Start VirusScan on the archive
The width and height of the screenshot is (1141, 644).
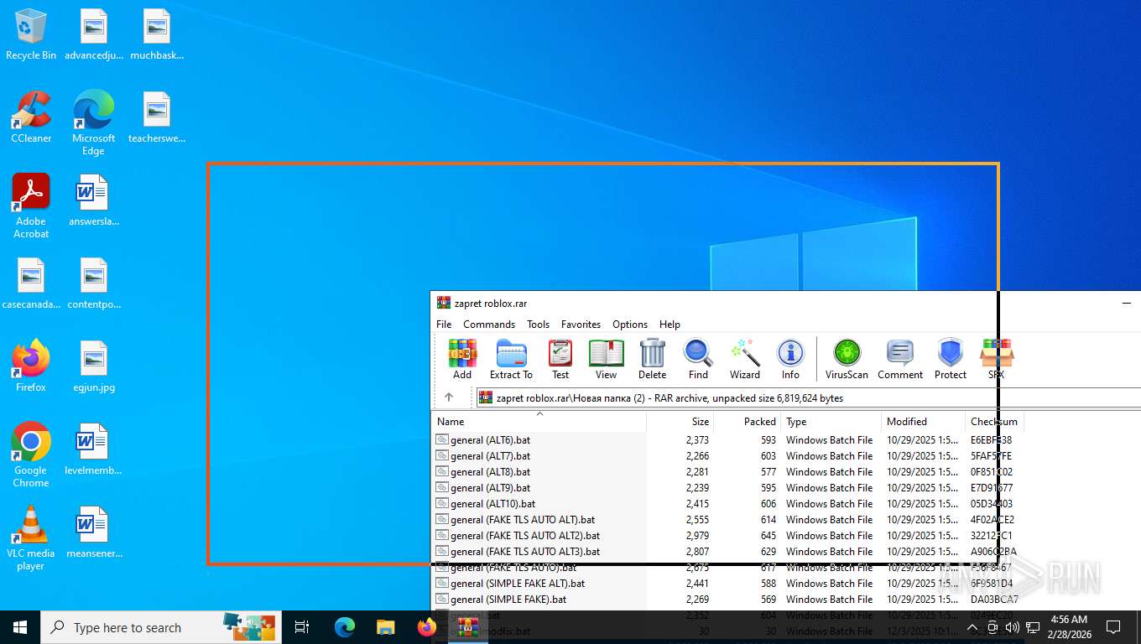point(847,360)
